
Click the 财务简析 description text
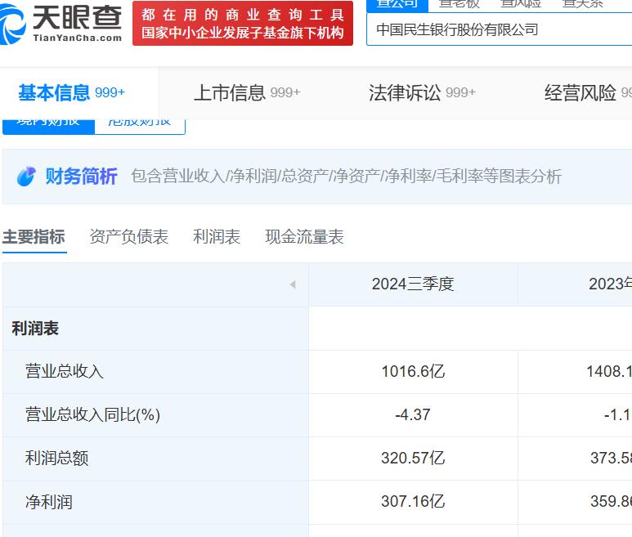pos(346,177)
